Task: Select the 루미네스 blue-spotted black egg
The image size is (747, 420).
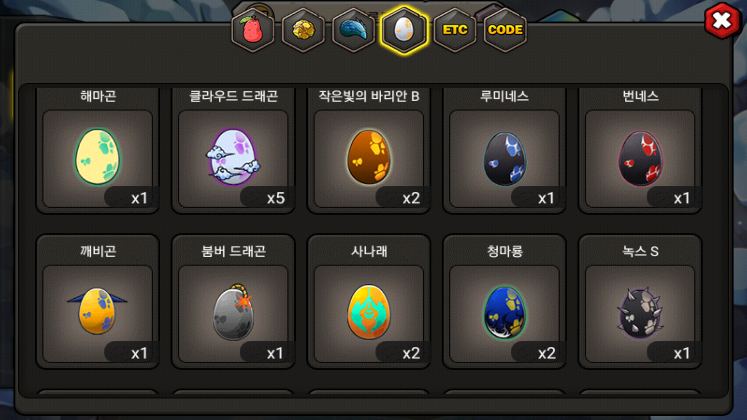Action: click(x=505, y=159)
